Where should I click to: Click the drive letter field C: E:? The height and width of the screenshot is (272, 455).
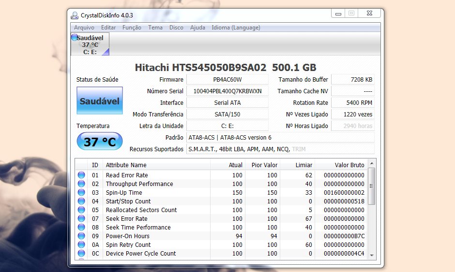pos(227,126)
